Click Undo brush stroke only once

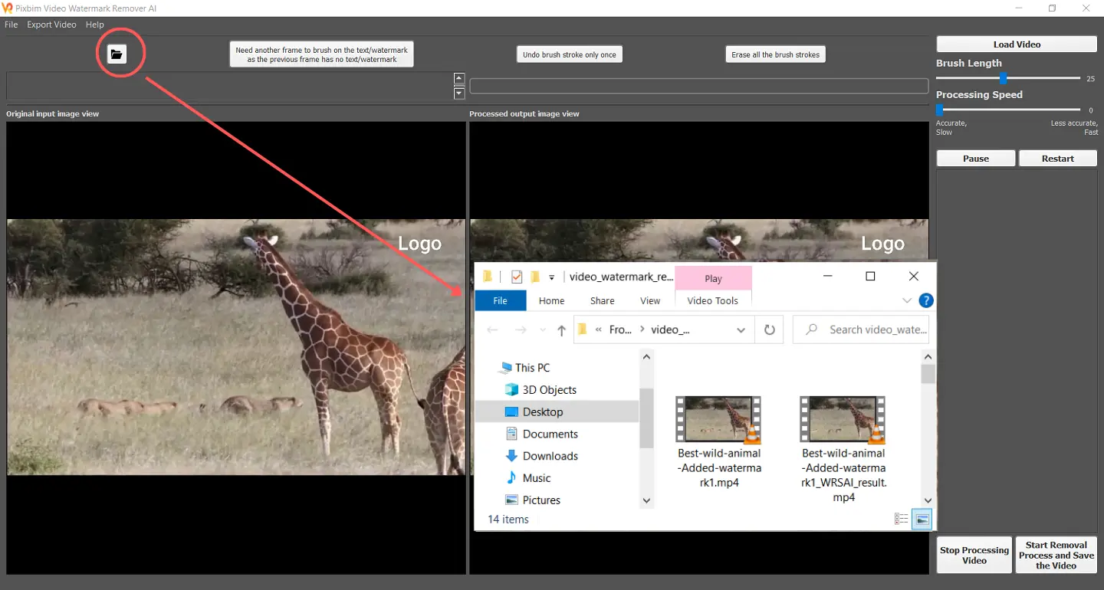(570, 54)
